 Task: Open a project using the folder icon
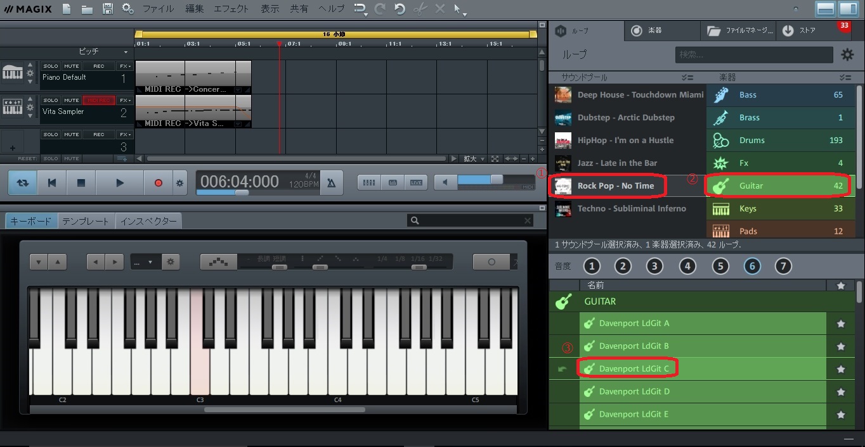(87, 9)
